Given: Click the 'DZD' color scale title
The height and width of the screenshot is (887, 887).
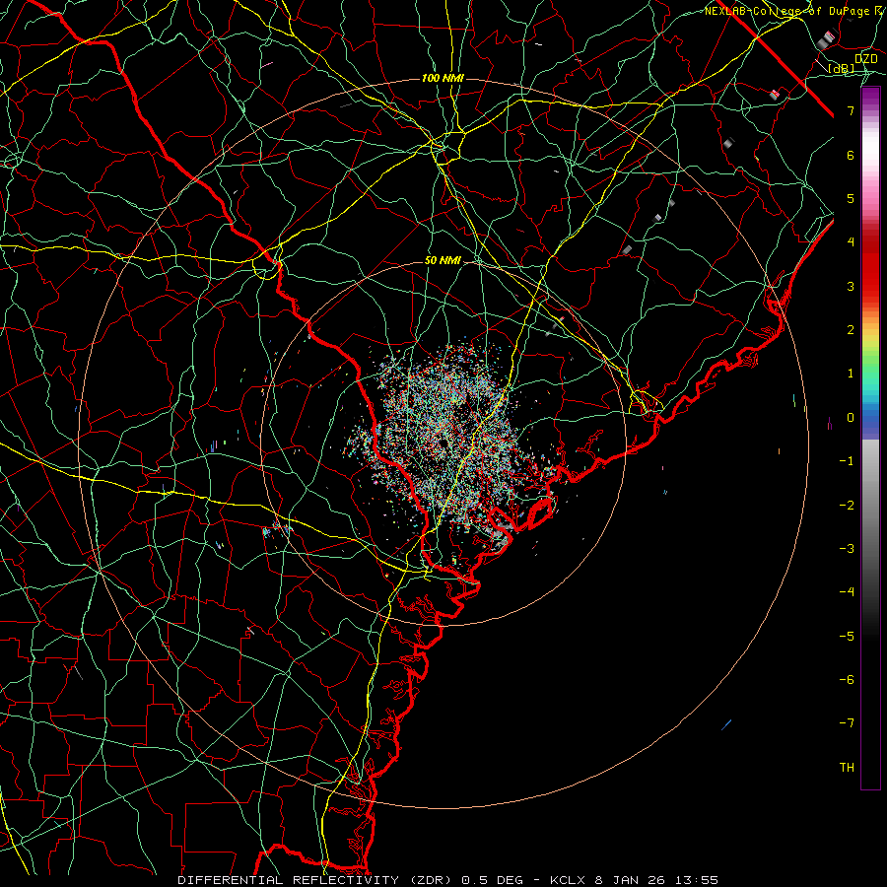Looking at the screenshot, I should [x=866, y=58].
